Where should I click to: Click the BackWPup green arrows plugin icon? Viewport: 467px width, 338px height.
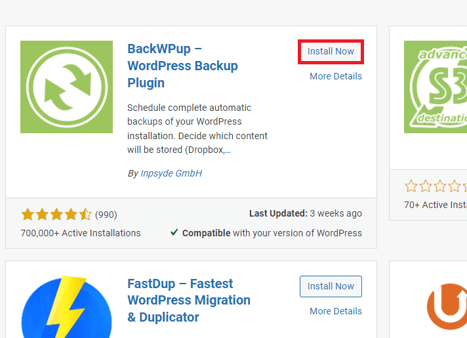coord(66,87)
